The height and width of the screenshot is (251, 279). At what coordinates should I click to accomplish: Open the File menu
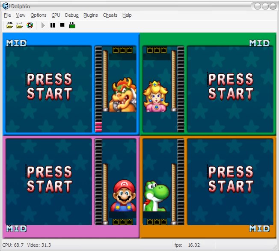[x=7, y=15]
